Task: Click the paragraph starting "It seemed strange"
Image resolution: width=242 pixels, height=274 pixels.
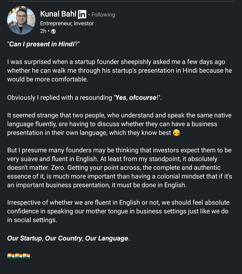Action: point(119,124)
